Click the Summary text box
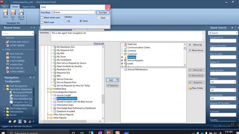 click(x=128, y=36)
